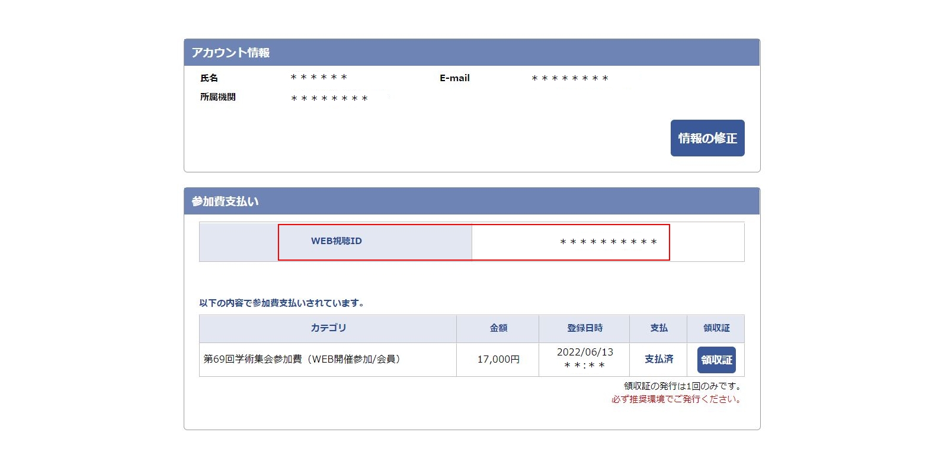Click the red 必ず推奨環境でご発行ください notice
The height and width of the screenshot is (474, 948).
(x=677, y=399)
